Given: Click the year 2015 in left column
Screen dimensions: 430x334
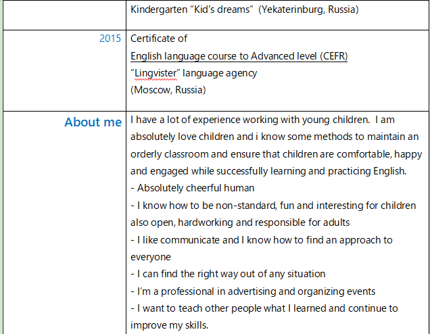Looking at the screenshot, I should point(110,39).
